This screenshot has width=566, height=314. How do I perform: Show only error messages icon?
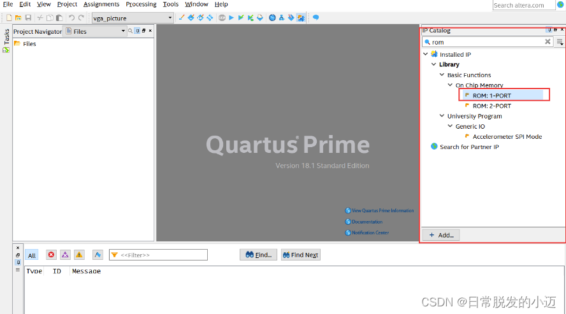(x=51, y=255)
